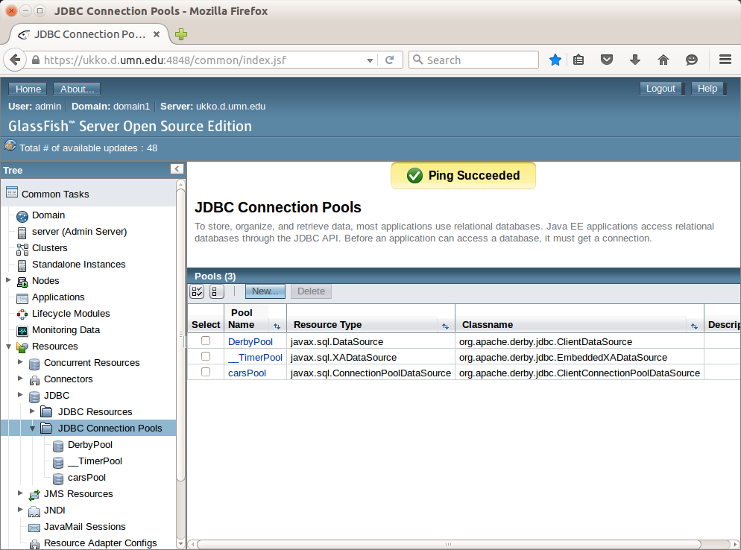Click the Monitoring Data icon
Image resolution: width=741 pixels, height=550 pixels.
pos(21,329)
